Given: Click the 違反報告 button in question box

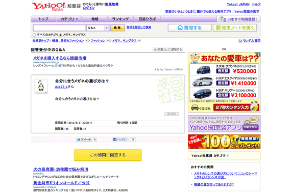Looking at the screenshot, I should pyautogui.click(x=172, y=114).
